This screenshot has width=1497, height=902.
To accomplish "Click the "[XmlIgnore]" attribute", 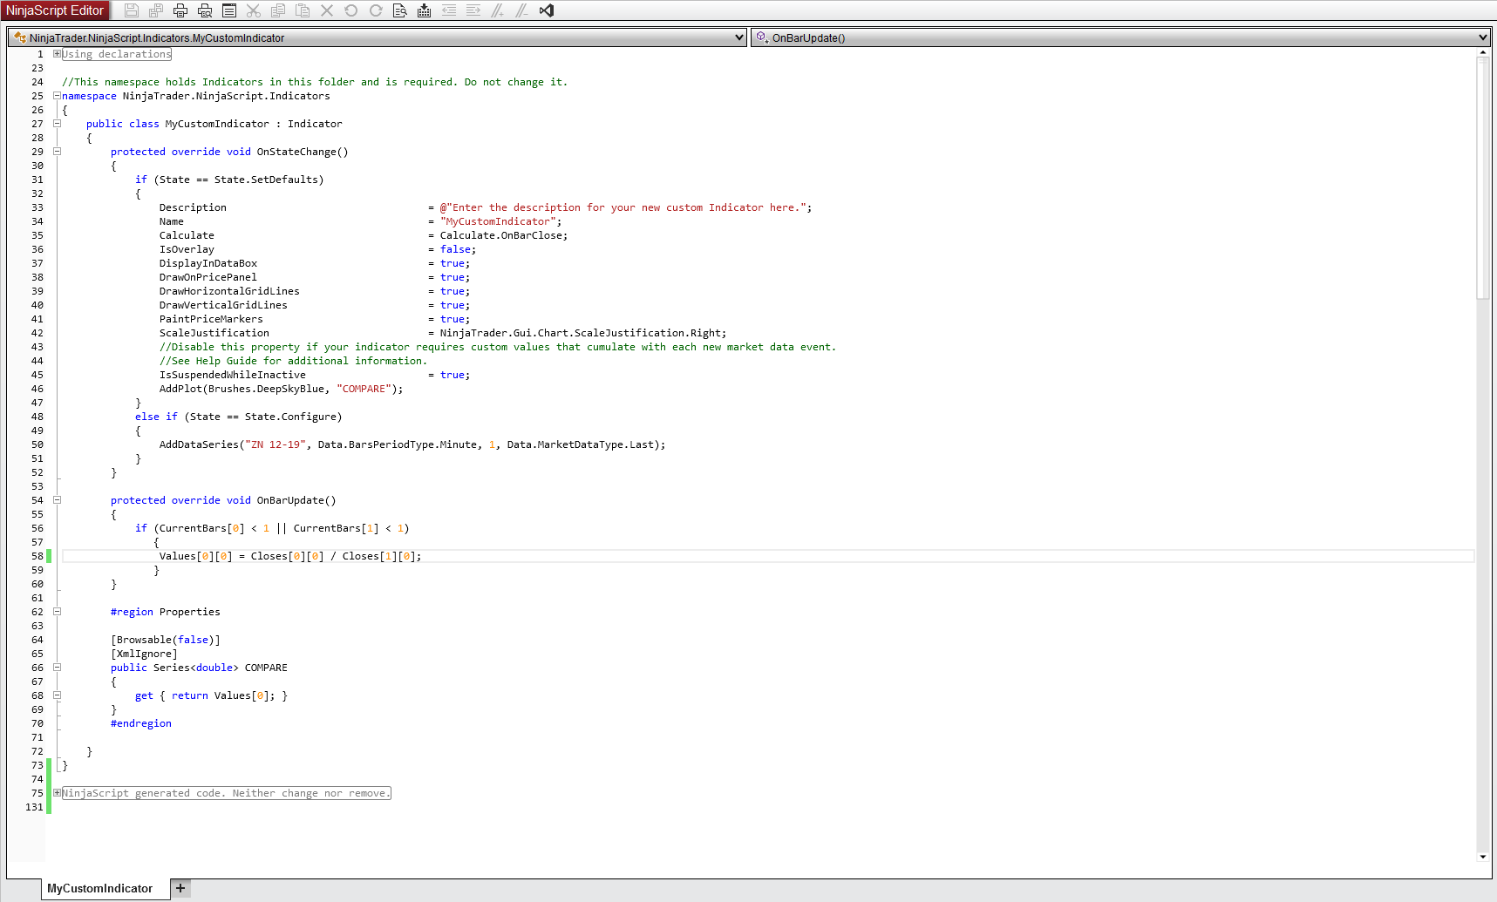I will click(144, 654).
